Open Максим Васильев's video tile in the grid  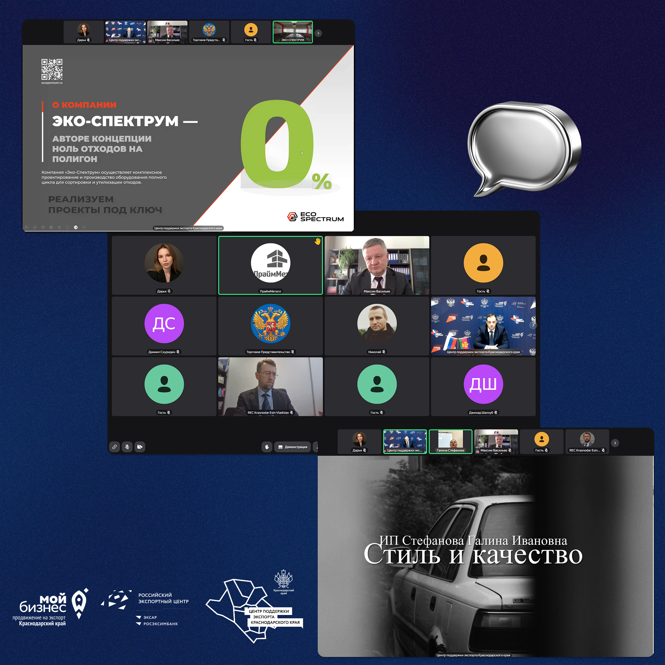tap(377, 265)
